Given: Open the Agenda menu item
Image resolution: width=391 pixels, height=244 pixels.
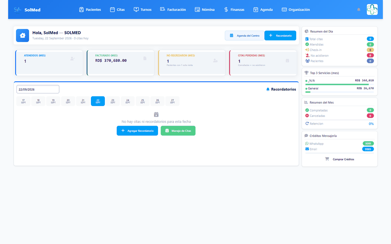Looking at the screenshot, I should tap(263, 9).
